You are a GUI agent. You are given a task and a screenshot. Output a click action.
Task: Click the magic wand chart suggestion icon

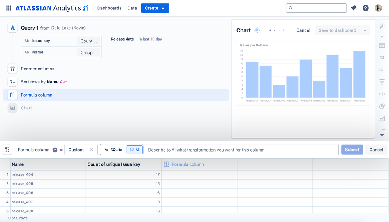click(382, 26)
